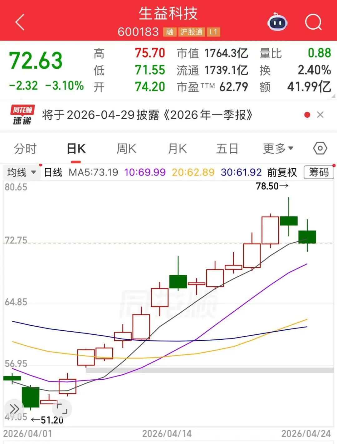Select the 月K chart tab

pyautogui.click(x=177, y=149)
